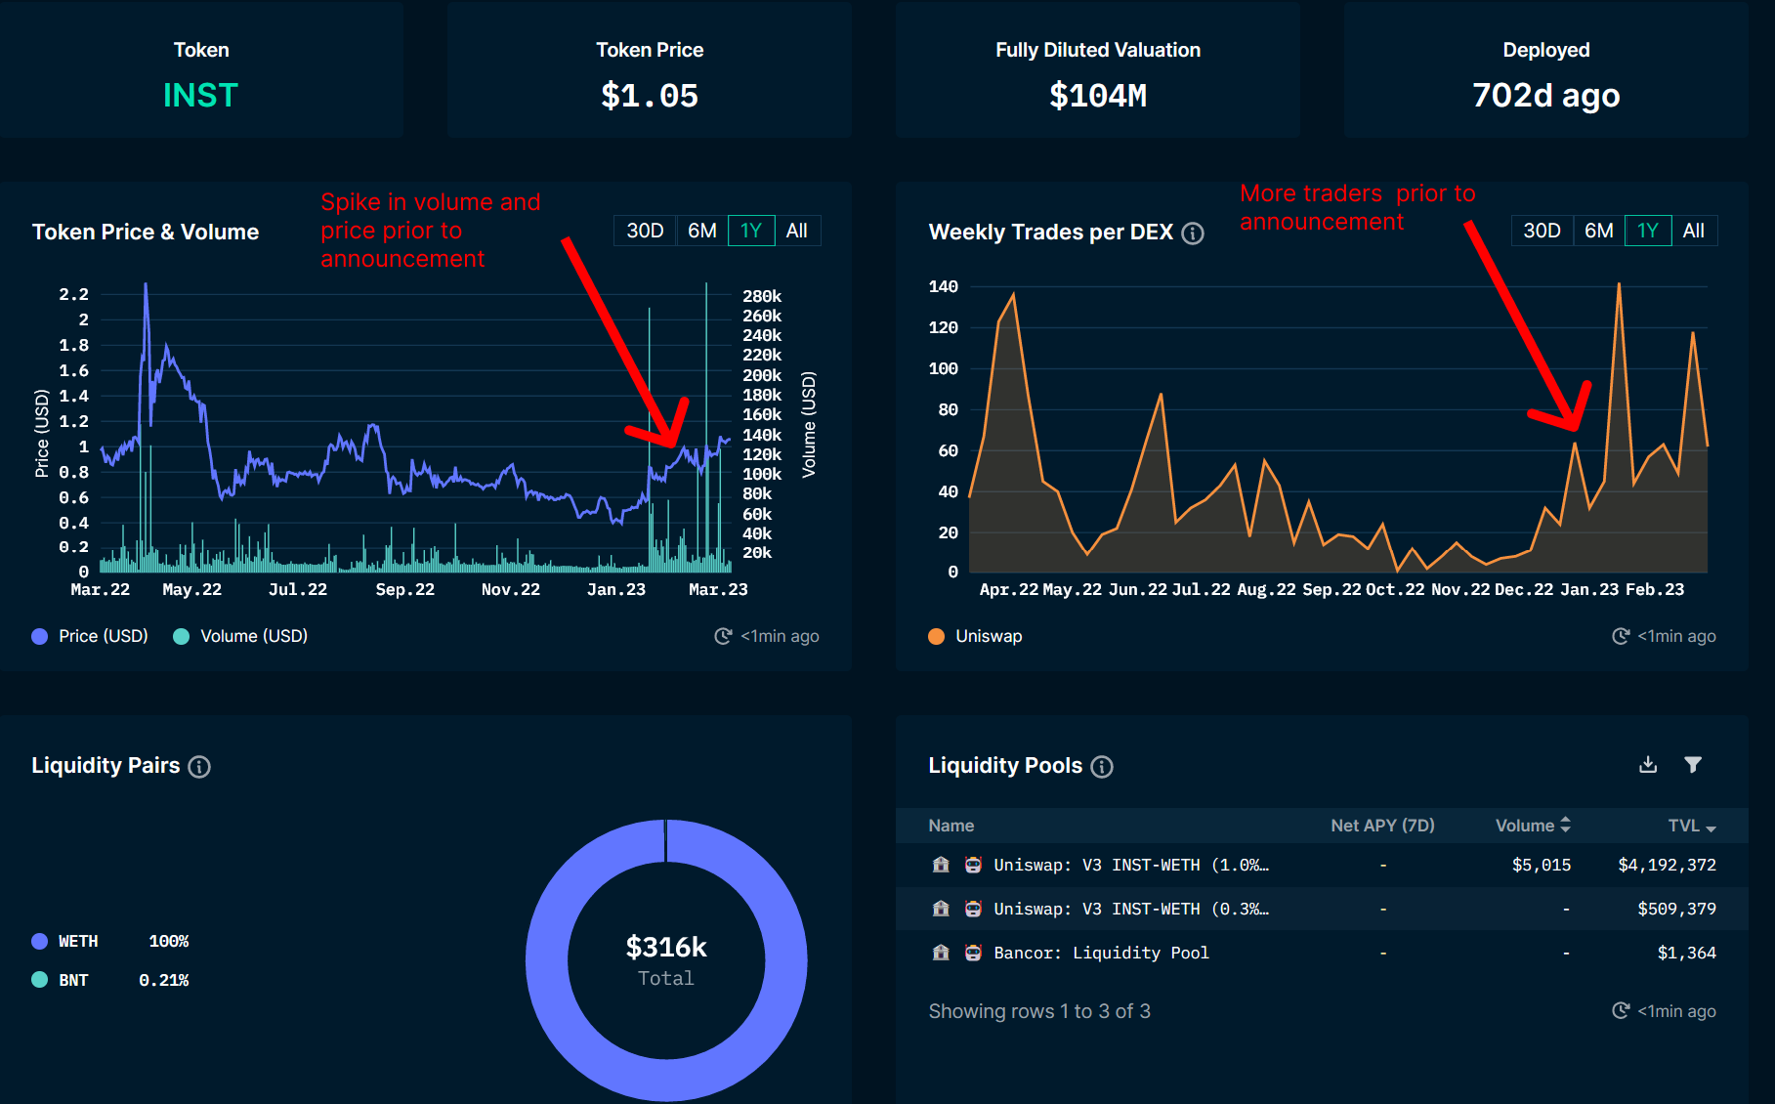The image size is (1775, 1104).
Task: Click the $4,192,372 TVL cell
Action: [1667, 865]
